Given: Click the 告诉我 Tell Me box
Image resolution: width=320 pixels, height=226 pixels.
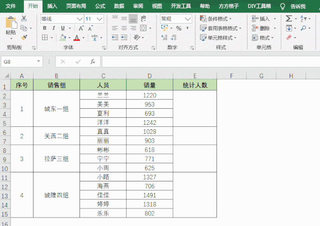Looking at the screenshot, I should click(x=298, y=7).
